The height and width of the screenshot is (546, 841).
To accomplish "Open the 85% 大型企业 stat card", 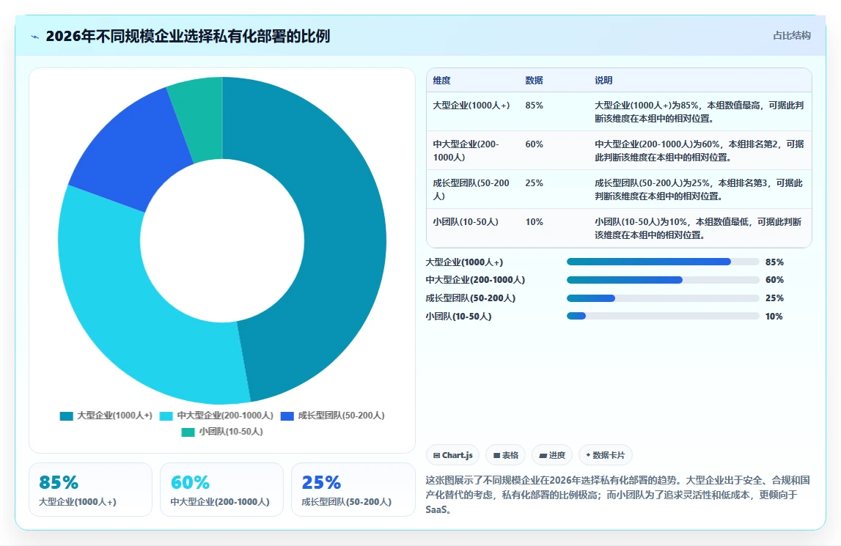I will coord(91,490).
